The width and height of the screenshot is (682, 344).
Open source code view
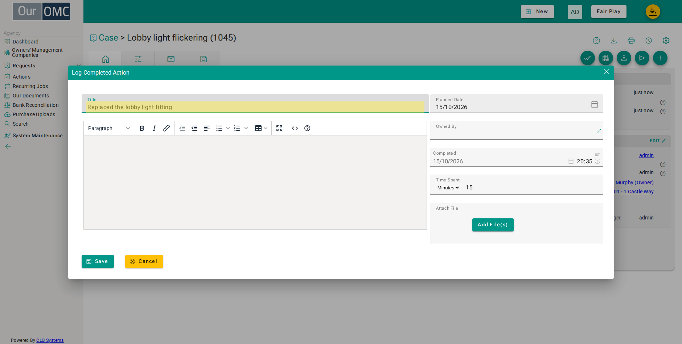pyautogui.click(x=295, y=128)
